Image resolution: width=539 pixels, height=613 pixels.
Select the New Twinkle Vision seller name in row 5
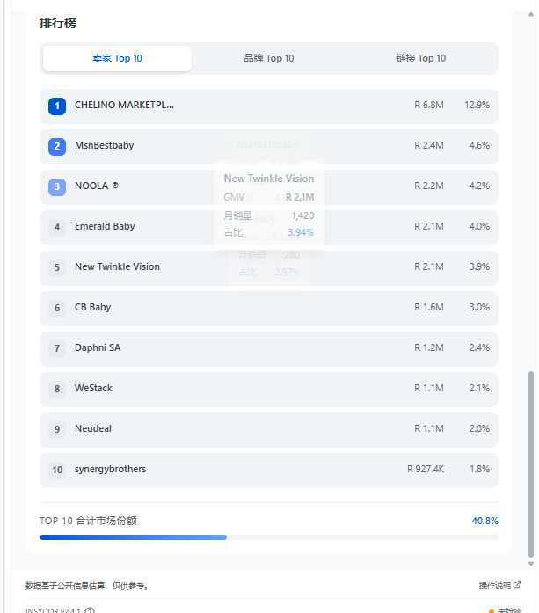click(x=117, y=266)
